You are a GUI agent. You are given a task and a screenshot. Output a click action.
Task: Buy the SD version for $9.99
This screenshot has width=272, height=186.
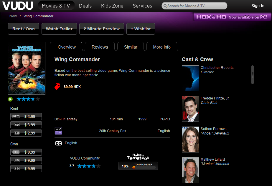[x=26, y=169]
